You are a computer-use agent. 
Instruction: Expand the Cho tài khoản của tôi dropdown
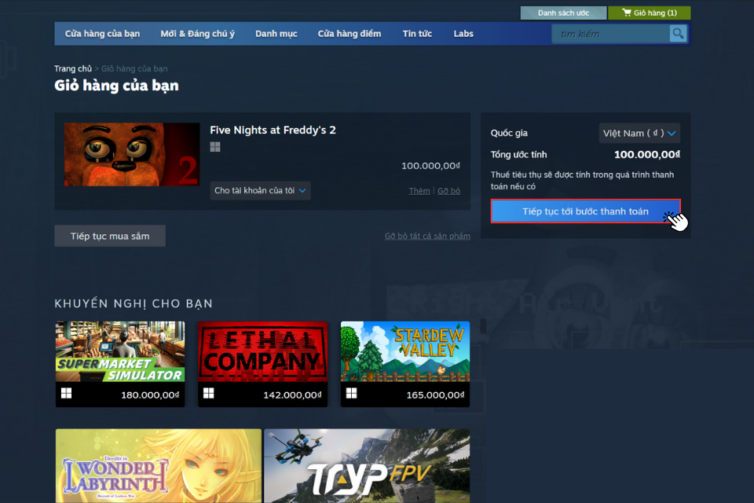(260, 191)
